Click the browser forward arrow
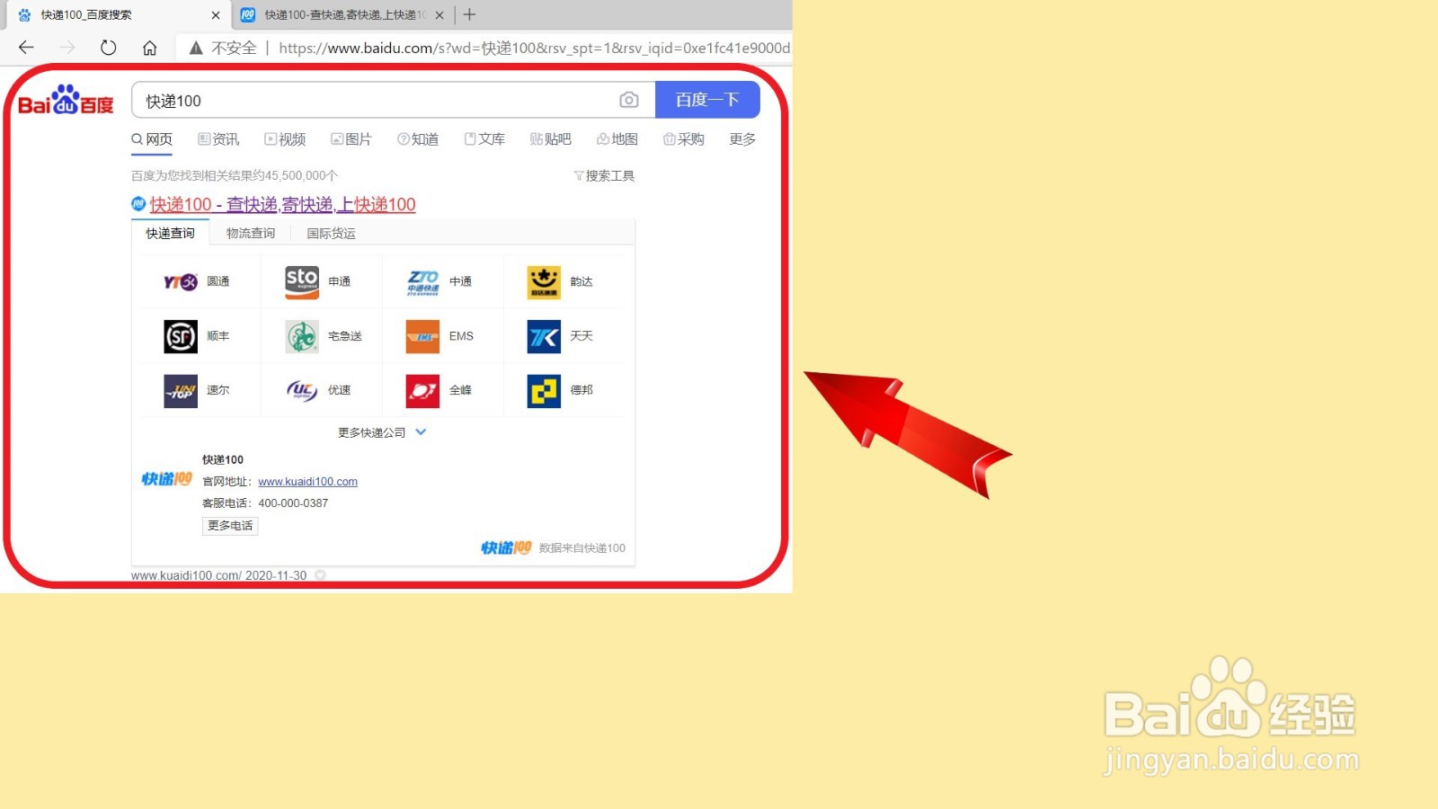The image size is (1438, 809). point(67,48)
